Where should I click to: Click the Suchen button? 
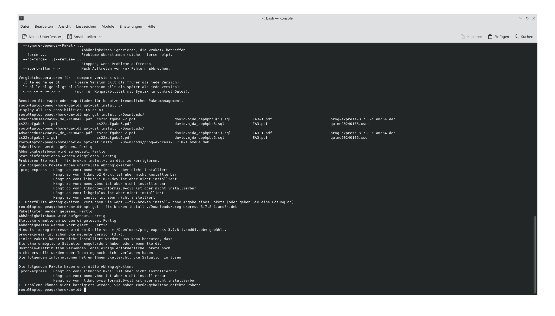point(524,37)
